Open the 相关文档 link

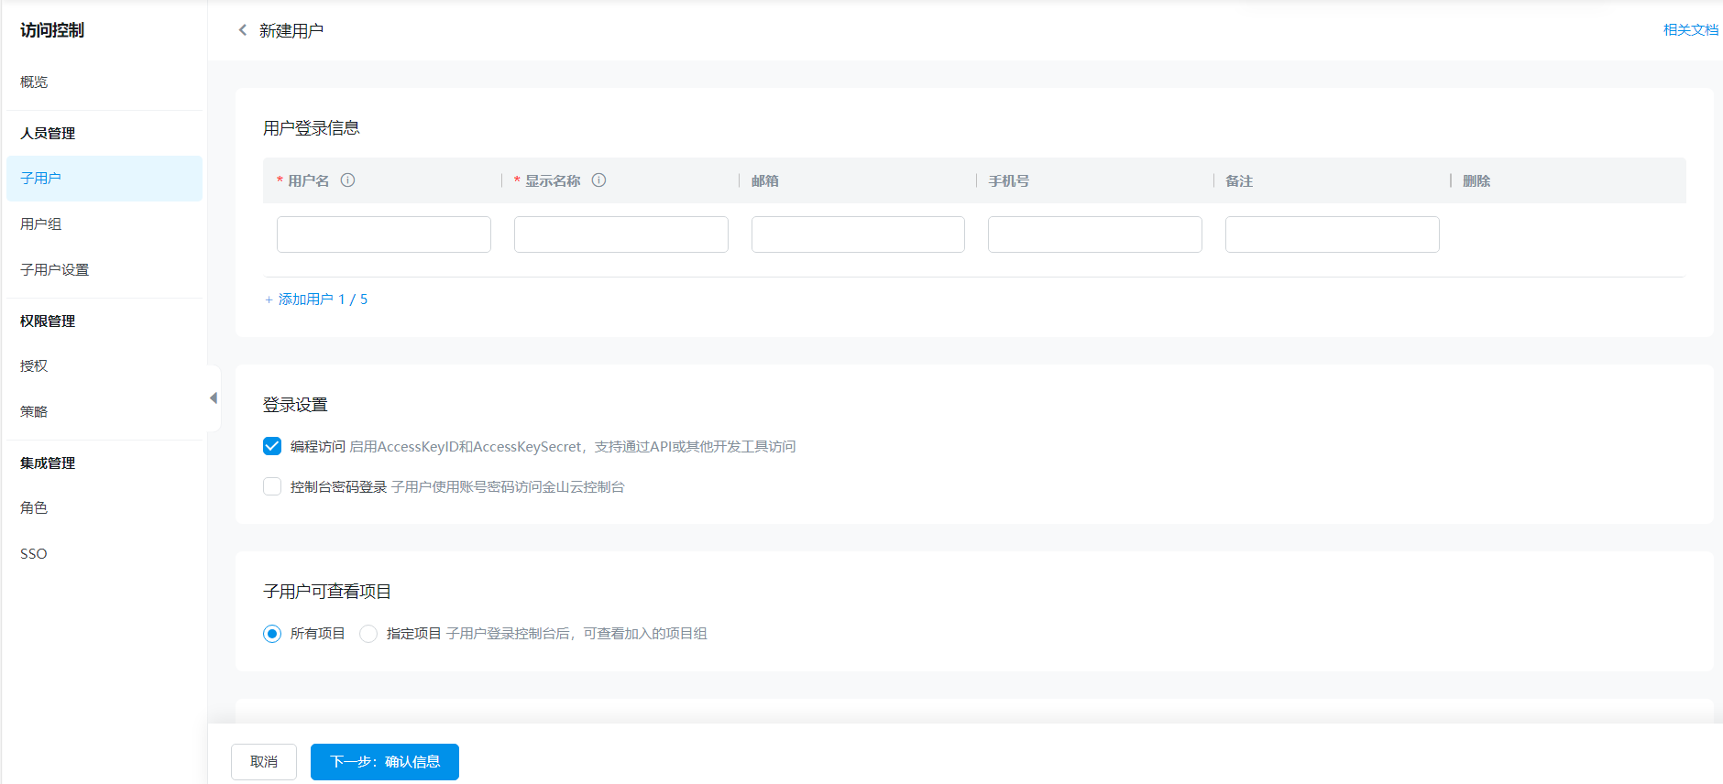pyautogui.click(x=1690, y=30)
